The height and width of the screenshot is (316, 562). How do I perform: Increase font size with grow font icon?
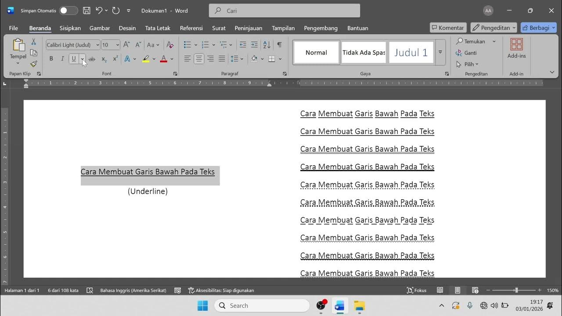pyautogui.click(x=126, y=45)
